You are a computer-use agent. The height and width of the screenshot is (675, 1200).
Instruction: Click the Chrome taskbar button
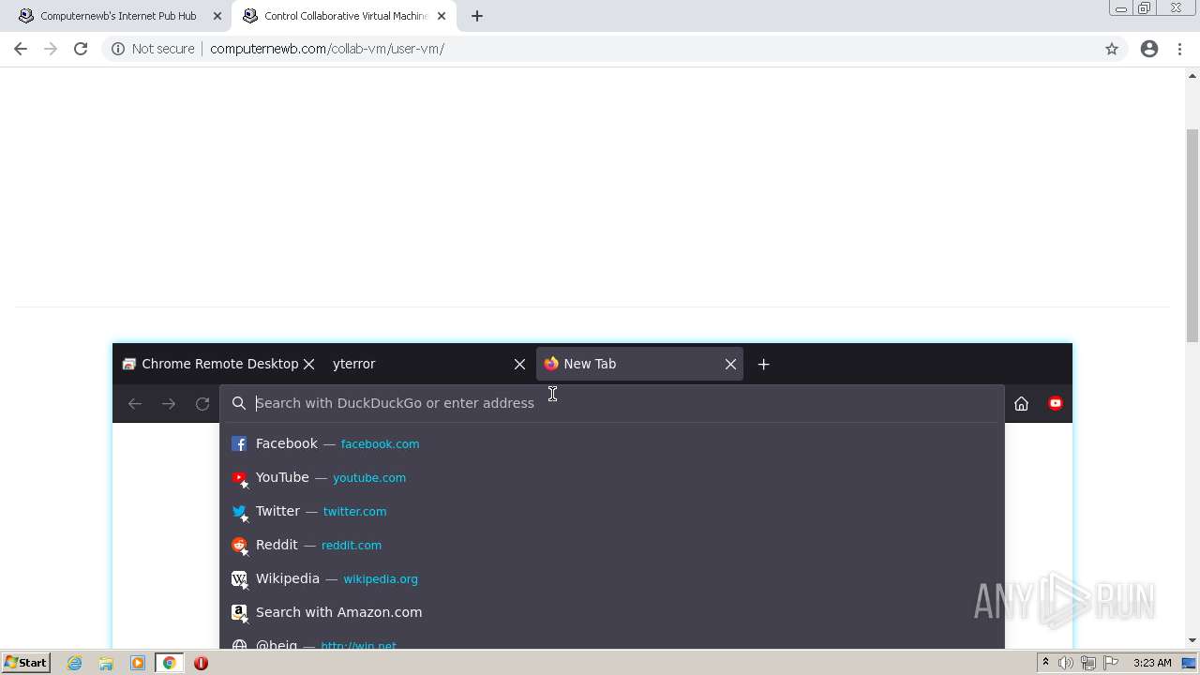pos(169,663)
